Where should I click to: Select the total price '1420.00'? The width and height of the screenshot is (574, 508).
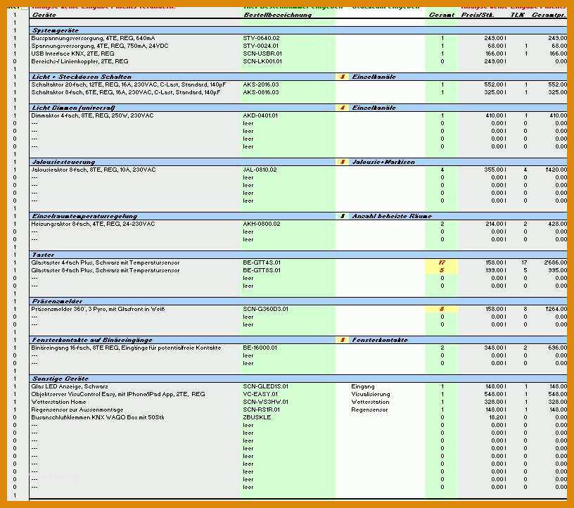tap(556, 170)
